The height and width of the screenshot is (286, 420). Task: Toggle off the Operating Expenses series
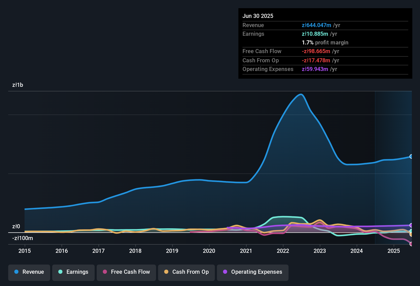(x=252, y=272)
